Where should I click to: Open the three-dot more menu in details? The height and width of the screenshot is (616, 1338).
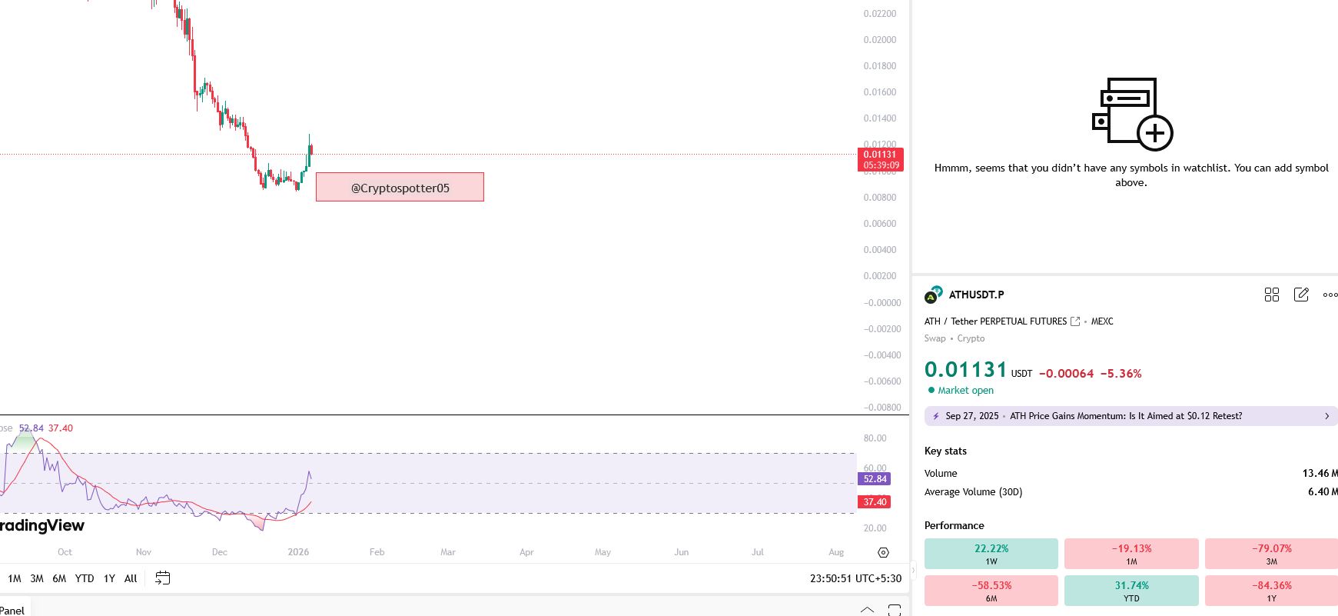click(x=1330, y=295)
